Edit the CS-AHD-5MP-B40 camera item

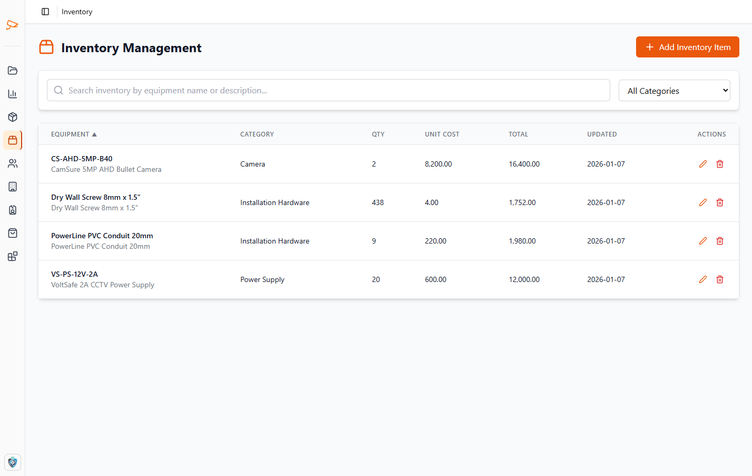pyautogui.click(x=702, y=164)
